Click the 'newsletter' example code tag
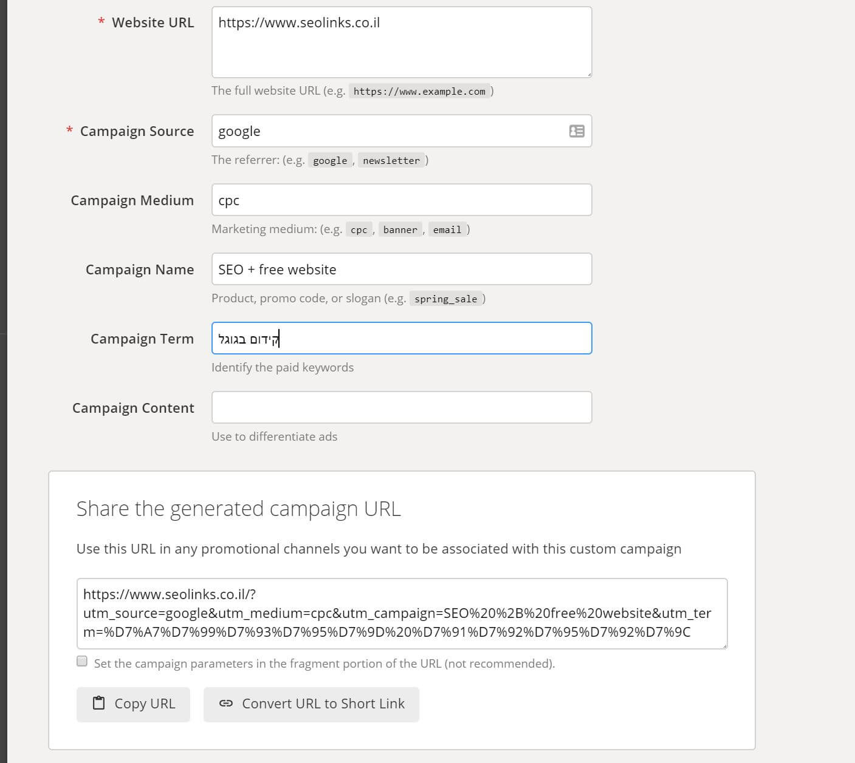The image size is (855, 763). pyautogui.click(x=391, y=161)
